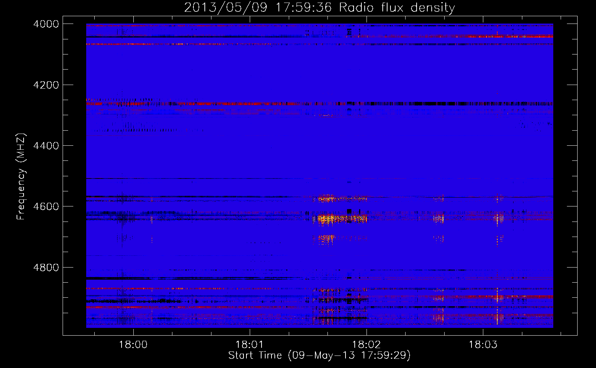Screen dimensions: 596x368
Task: Click the 18:03 time tick label
Action: point(483,345)
